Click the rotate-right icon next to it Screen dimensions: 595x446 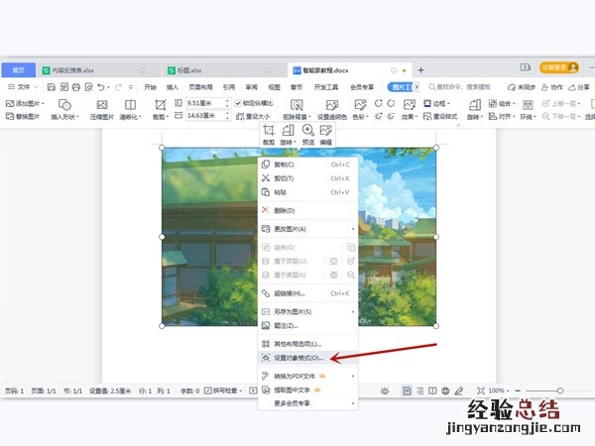391,103
